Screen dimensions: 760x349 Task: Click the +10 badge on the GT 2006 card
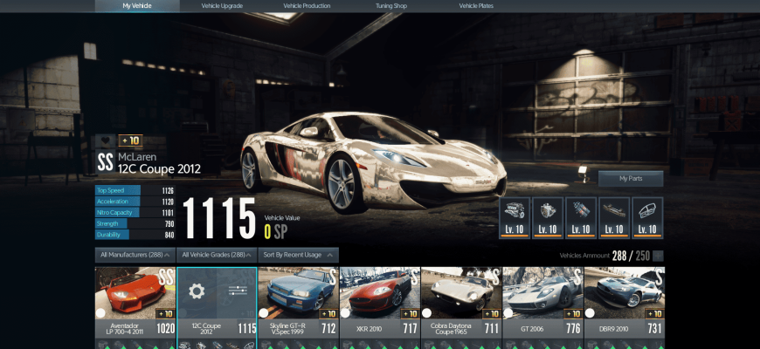click(573, 314)
